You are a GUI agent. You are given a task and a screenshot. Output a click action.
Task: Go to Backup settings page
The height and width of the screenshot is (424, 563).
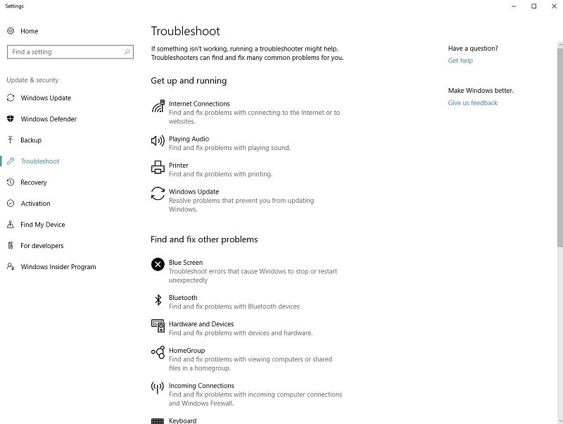point(31,140)
